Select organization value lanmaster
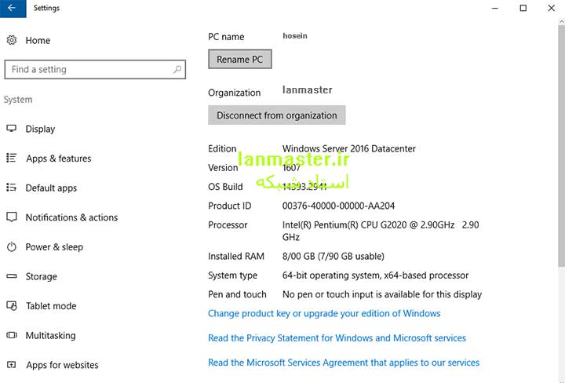This screenshot has width=565, height=383. coord(308,89)
